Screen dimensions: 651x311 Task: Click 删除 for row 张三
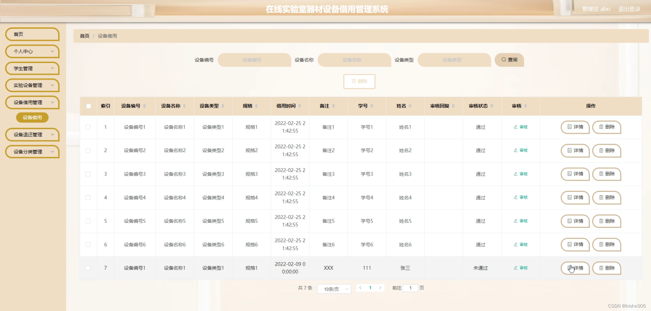coord(607,268)
